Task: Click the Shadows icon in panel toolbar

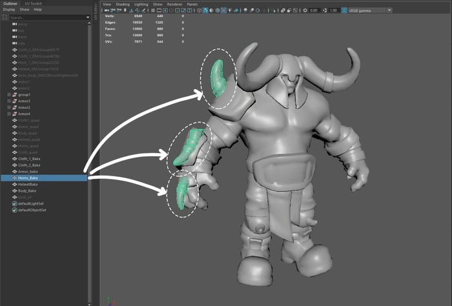Action: tap(236, 10)
